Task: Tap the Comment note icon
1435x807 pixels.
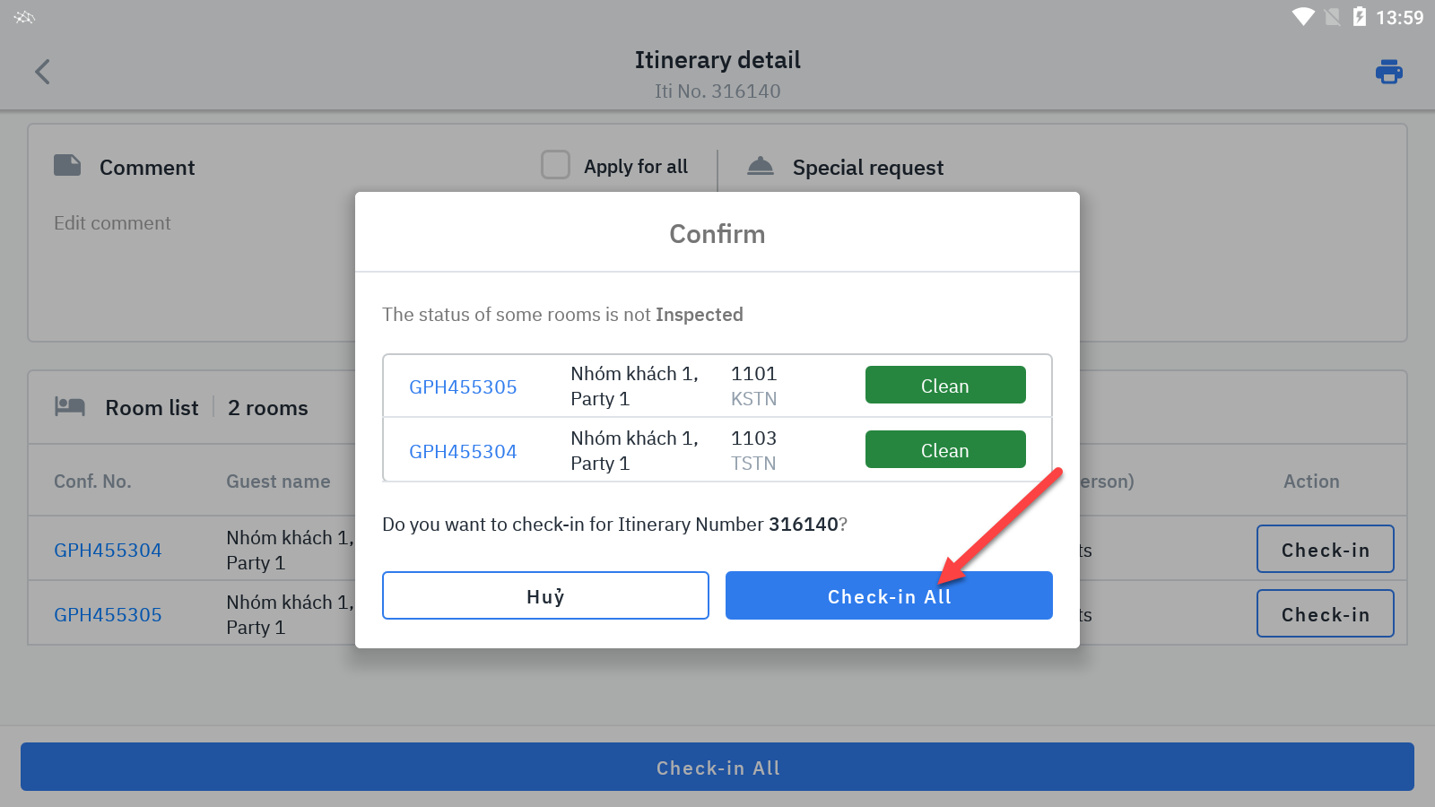Action: click(x=67, y=166)
